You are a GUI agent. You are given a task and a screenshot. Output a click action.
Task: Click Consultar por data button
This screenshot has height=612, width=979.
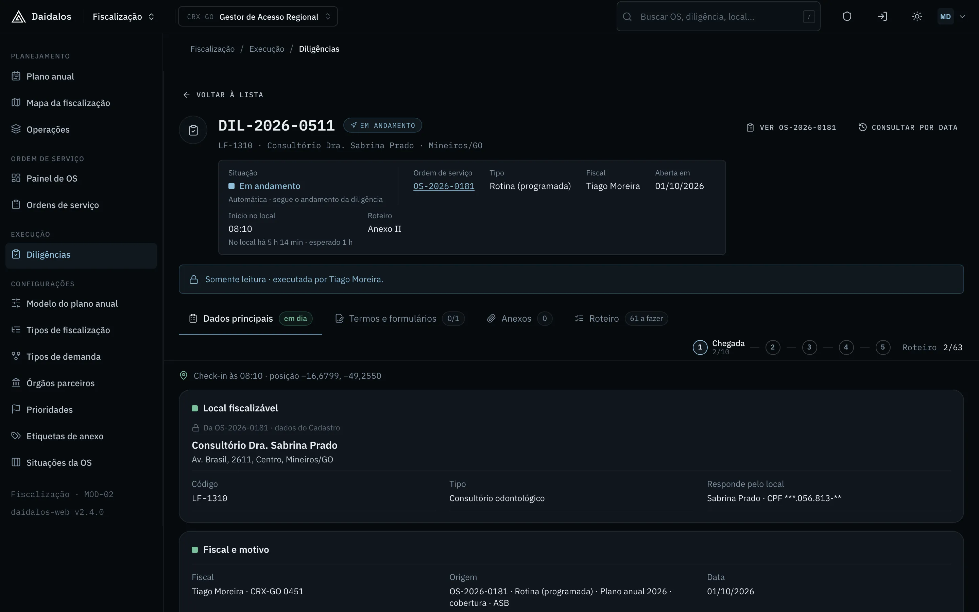(908, 128)
